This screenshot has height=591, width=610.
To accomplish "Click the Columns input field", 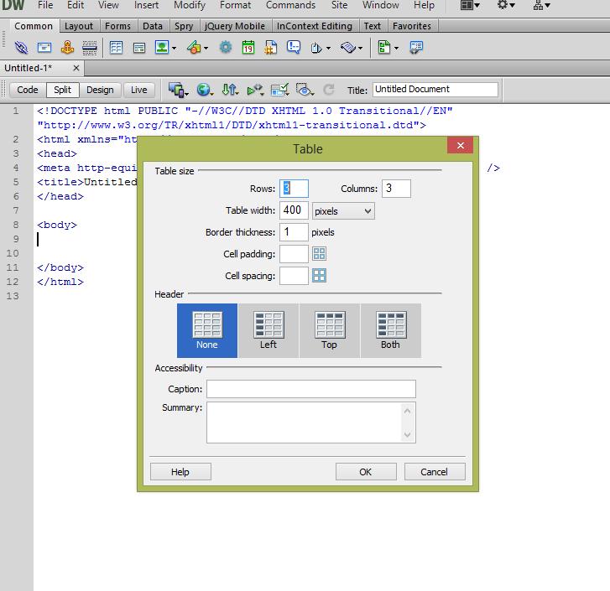I will pos(396,189).
